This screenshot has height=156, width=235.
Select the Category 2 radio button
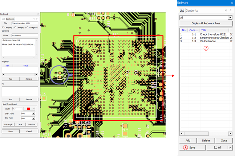[x=16, y=27]
